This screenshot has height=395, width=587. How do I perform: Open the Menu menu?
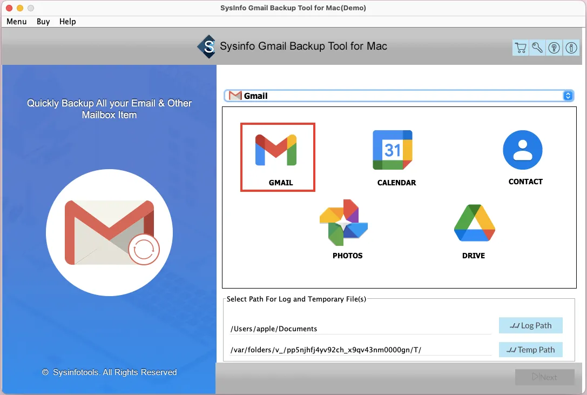tap(17, 22)
